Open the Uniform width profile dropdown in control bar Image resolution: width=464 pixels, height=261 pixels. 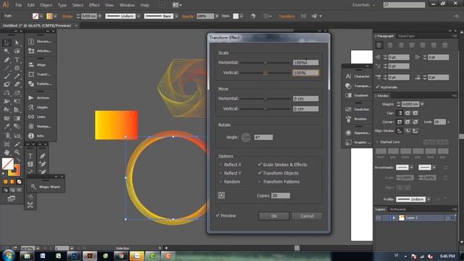138,16
